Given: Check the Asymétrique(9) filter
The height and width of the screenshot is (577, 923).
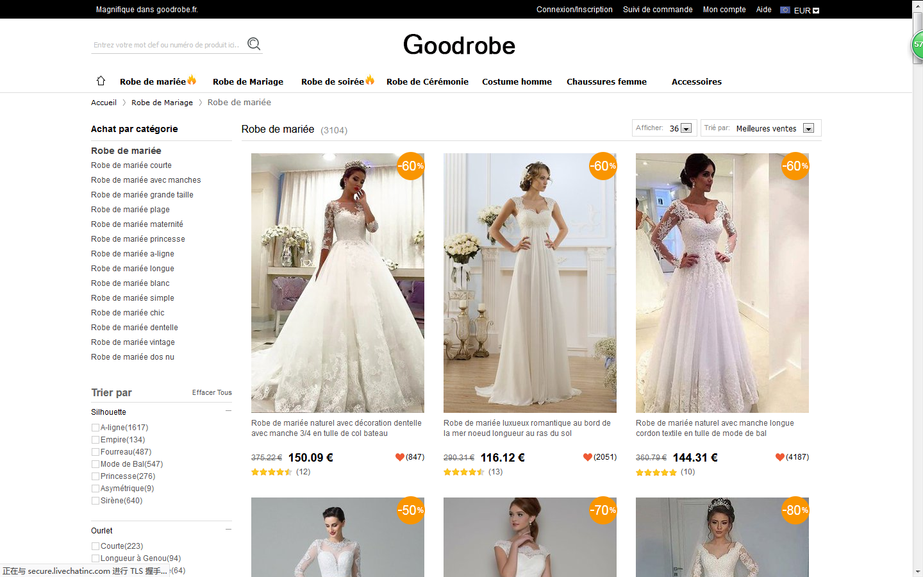Looking at the screenshot, I should 95,489.
